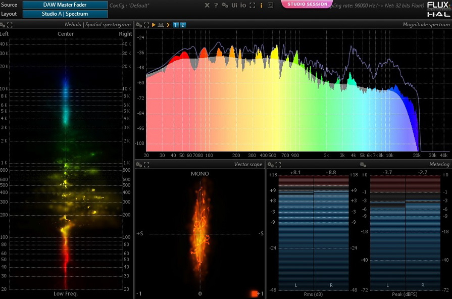Open global settings gears in top toolbar
The image size is (452, 299).
click(x=225, y=5)
